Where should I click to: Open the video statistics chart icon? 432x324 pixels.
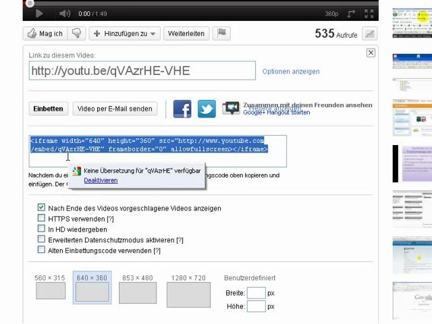coord(370,33)
